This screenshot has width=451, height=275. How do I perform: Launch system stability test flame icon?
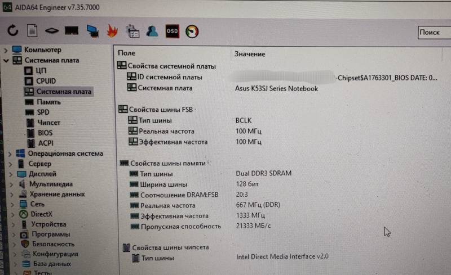pos(112,30)
